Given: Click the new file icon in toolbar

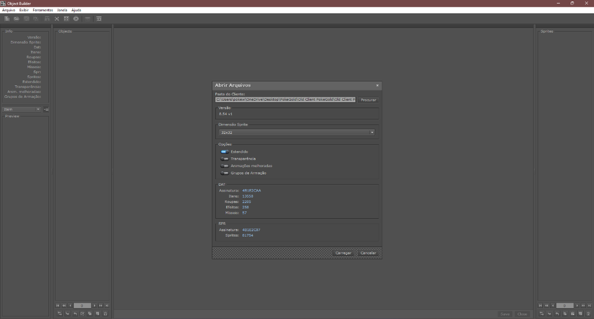Looking at the screenshot, I should 7,18.
